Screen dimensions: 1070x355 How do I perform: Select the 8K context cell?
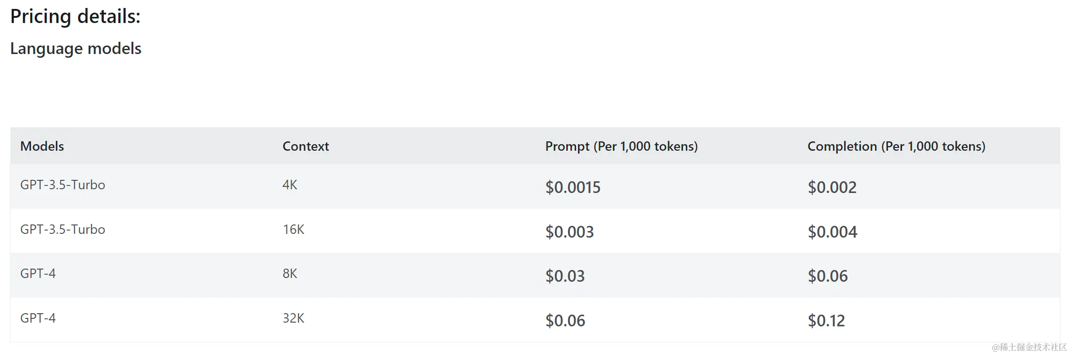pyautogui.click(x=290, y=274)
